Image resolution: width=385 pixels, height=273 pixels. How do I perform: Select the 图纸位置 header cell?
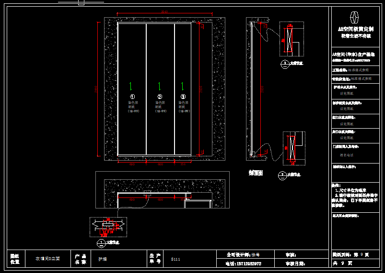click(x=15, y=259)
